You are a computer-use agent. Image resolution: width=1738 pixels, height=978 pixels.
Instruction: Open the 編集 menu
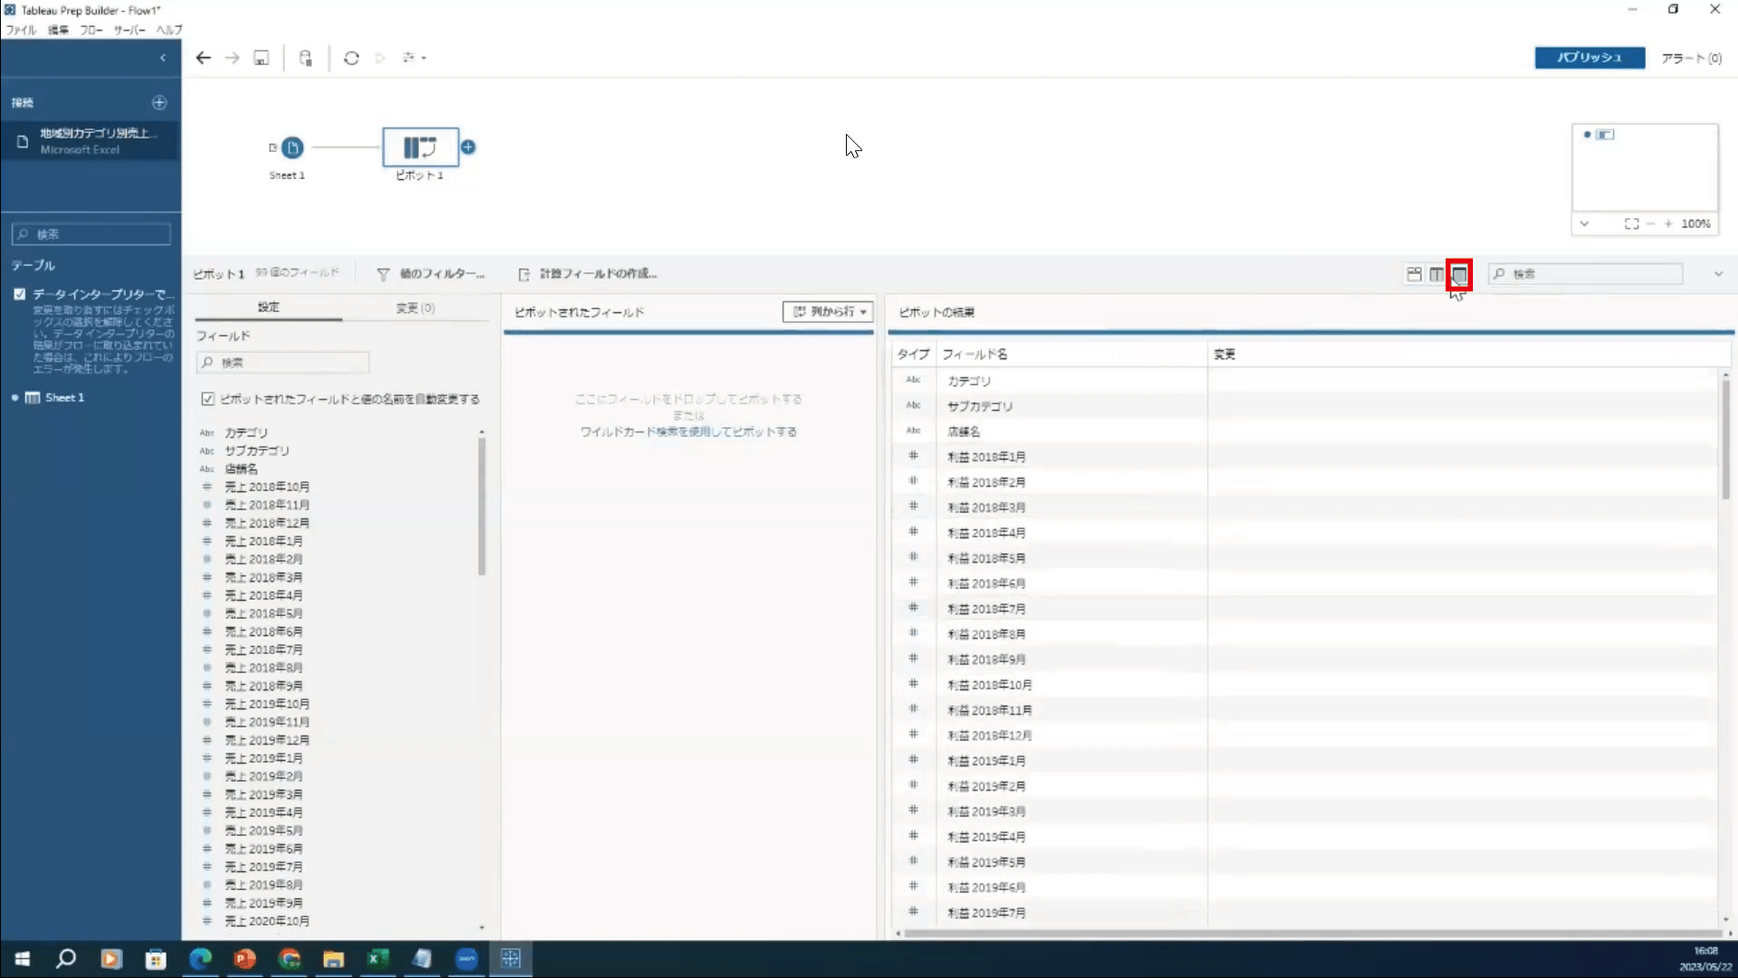pos(58,30)
